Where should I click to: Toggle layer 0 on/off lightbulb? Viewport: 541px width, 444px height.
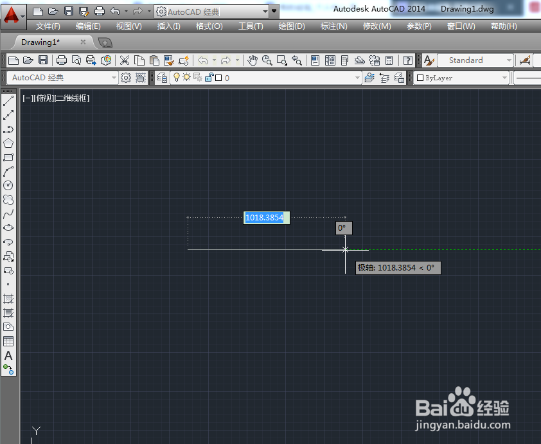(x=177, y=78)
